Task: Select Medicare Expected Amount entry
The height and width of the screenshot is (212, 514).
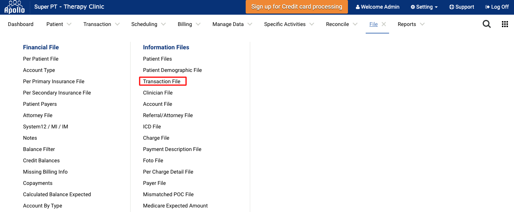Action: pyautogui.click(x=175, y=206)
